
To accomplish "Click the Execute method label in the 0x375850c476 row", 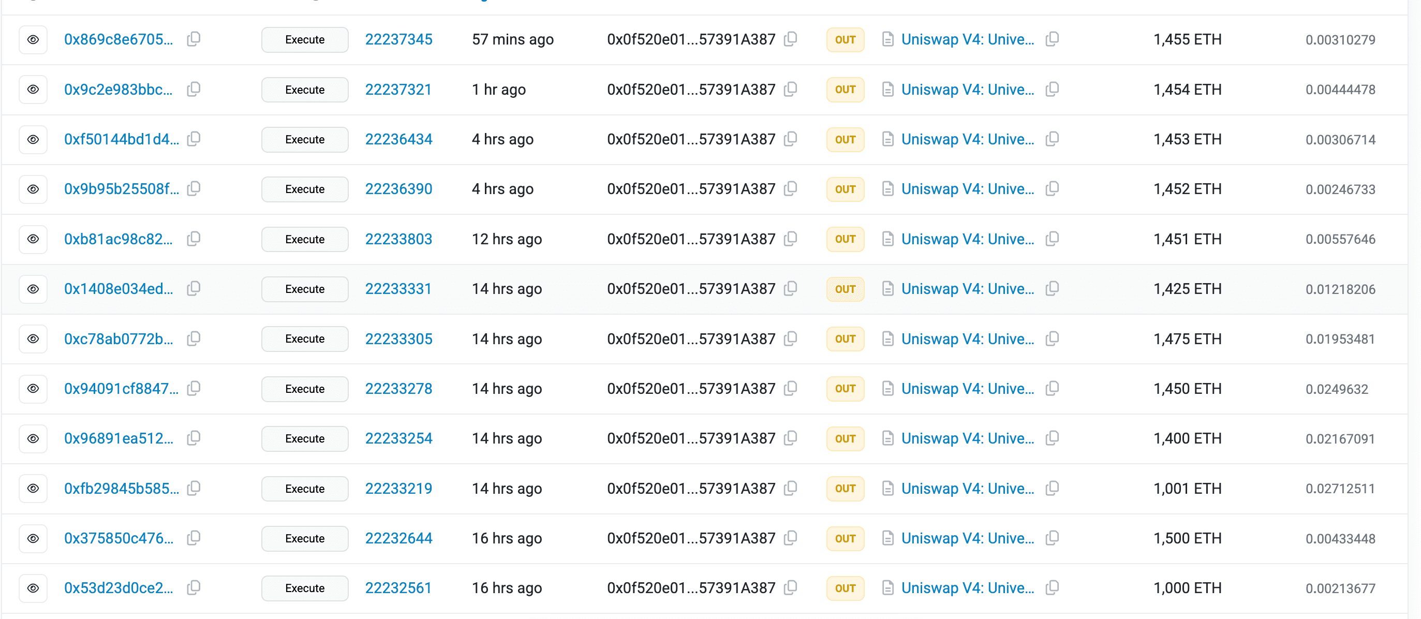I will click(x=304, y=538).
